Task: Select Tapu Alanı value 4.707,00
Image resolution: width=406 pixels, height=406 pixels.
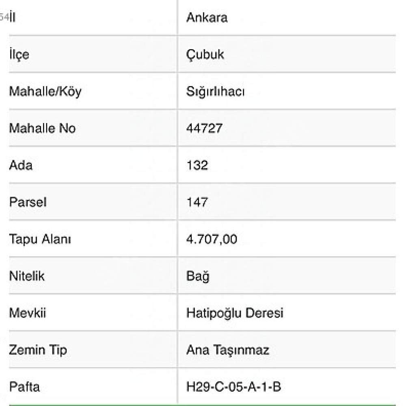Action: pos(212,239)
